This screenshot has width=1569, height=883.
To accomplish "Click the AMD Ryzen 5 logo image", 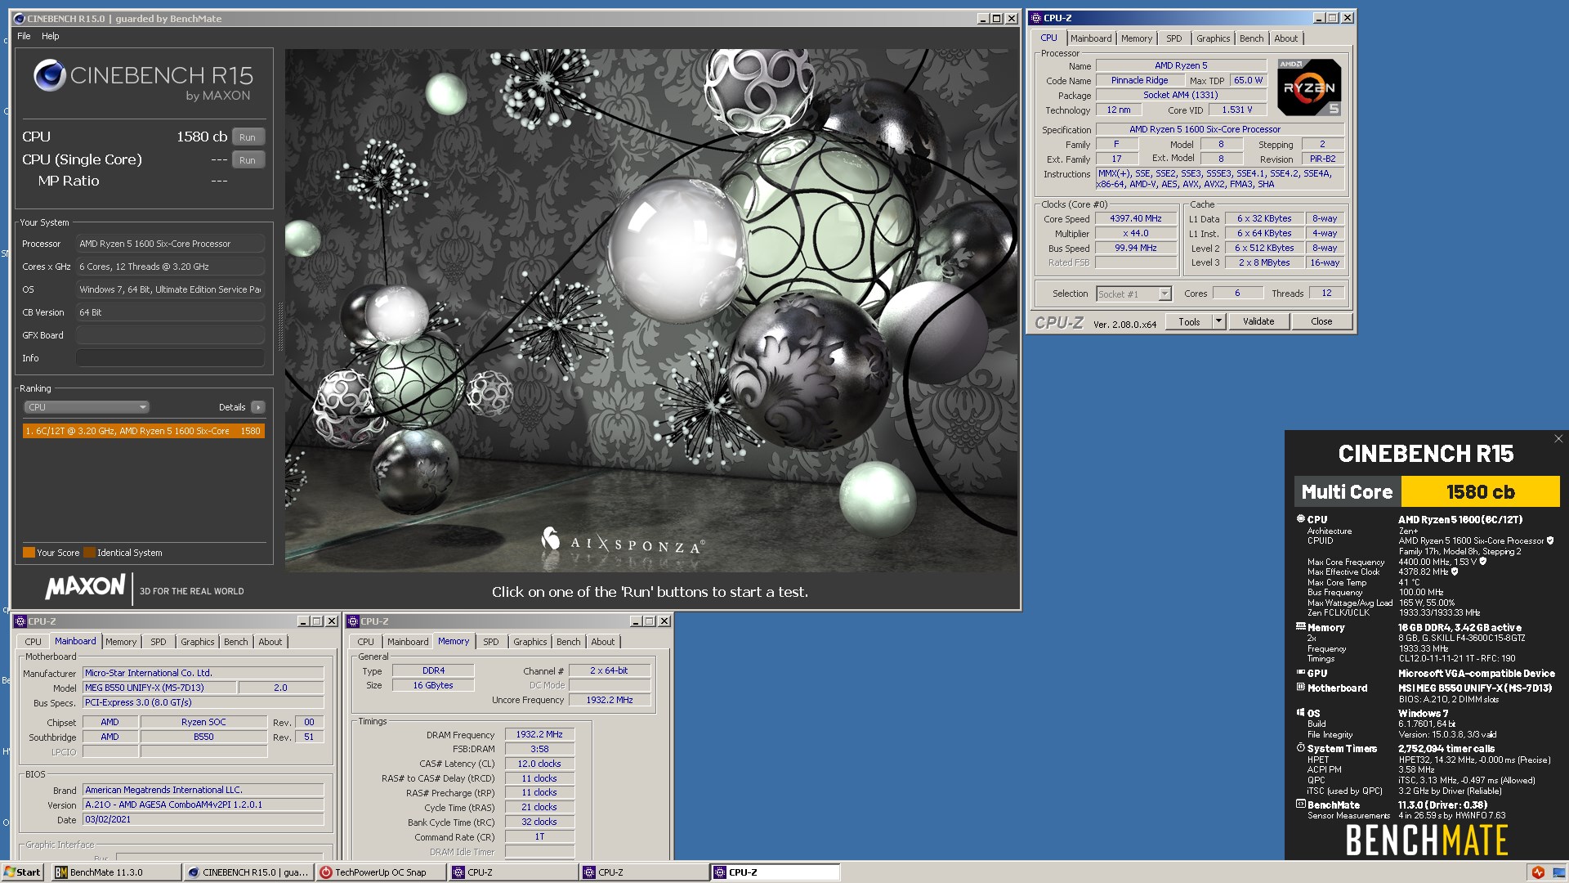I will tap(1309, 87).
